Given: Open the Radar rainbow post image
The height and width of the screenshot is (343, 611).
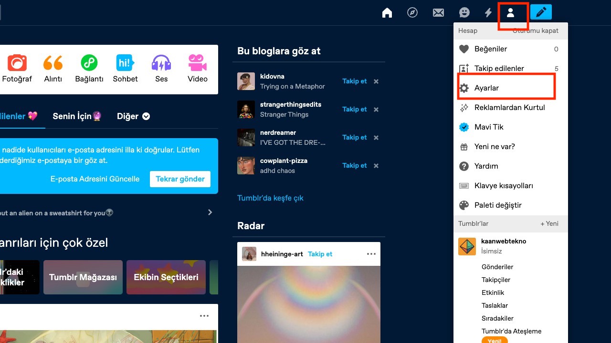Looking at the screenshot, I should (x=309, y=304).
